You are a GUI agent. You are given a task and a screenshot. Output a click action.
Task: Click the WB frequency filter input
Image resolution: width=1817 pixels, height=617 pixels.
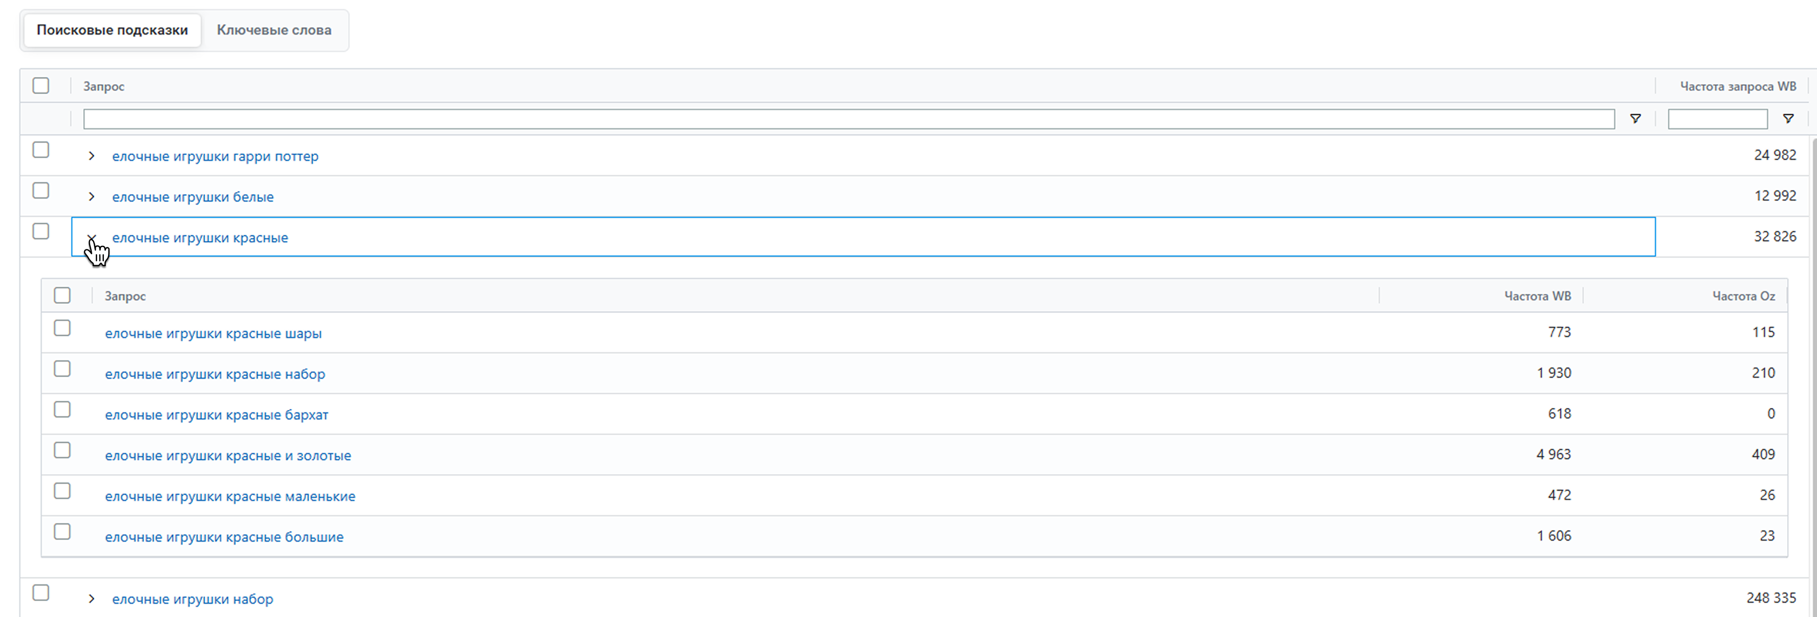click(x=1717, y=119)
